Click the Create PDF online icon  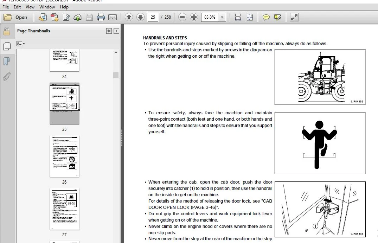click(x=43, y=17)
